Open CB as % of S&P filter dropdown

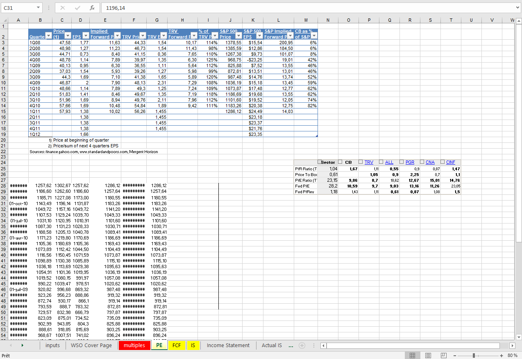click(313, 36)
